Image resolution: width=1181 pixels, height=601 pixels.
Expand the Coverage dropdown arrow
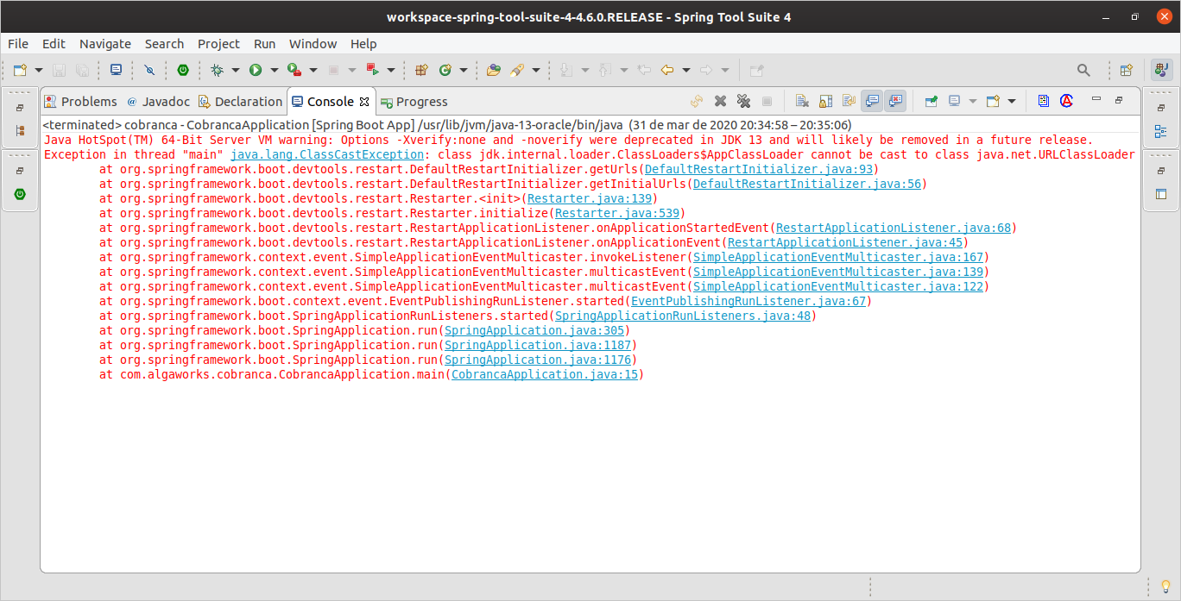click(313, 70)
